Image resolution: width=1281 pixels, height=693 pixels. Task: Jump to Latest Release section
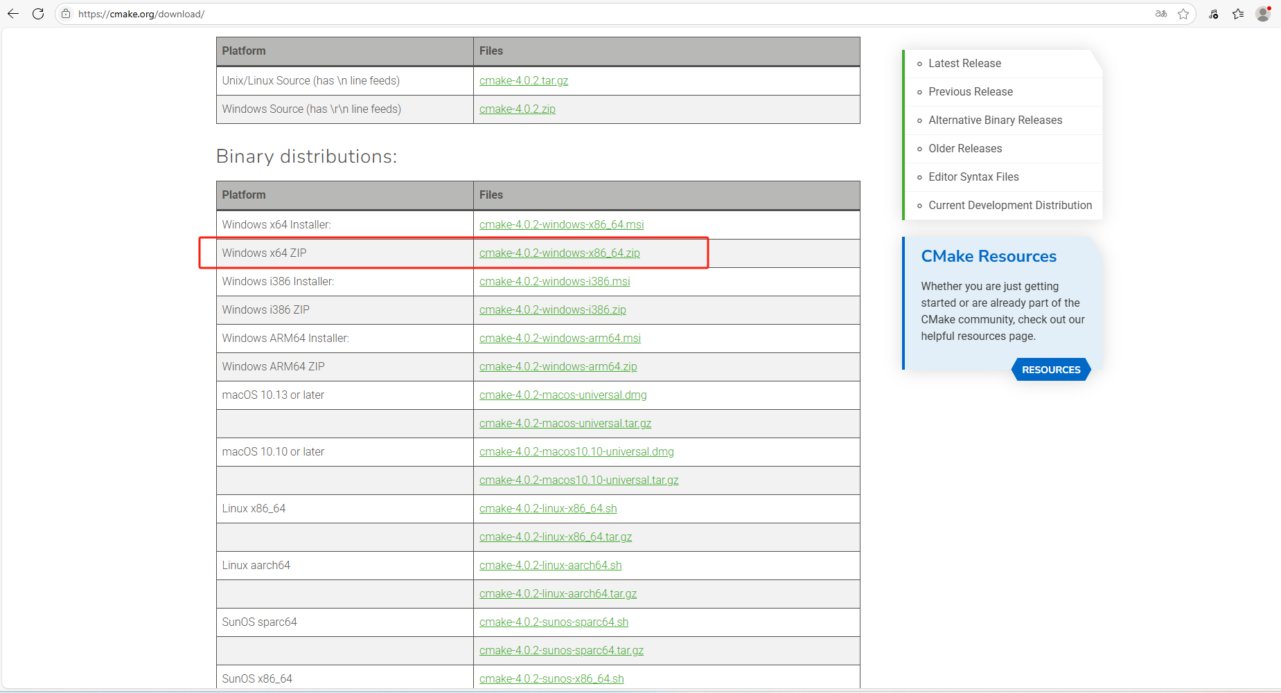(x=964, y=63)
